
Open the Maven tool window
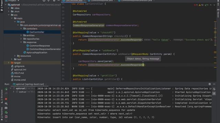pyautogui.click(x=218, y=13)
